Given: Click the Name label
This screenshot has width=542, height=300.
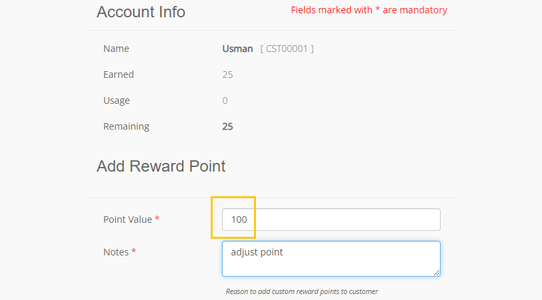Looking at the screenshot, I should 116,49.
